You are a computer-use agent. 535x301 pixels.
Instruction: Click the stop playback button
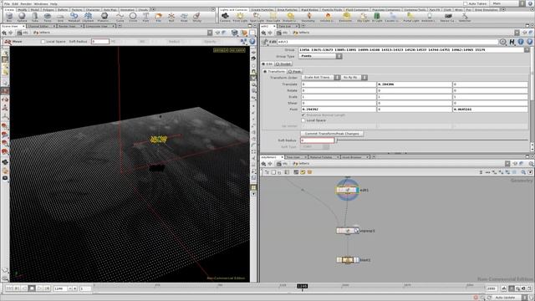click(x=32, y=288)
